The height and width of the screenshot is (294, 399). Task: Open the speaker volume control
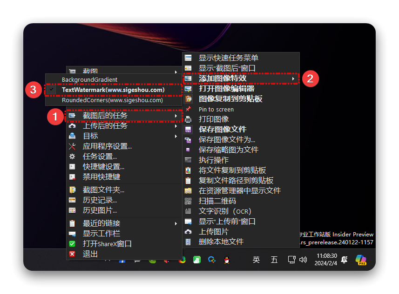[x=303, y=260]
